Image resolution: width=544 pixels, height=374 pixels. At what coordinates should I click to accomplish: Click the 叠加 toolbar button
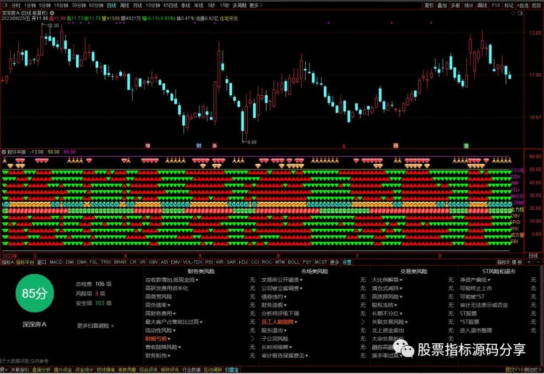442,6
